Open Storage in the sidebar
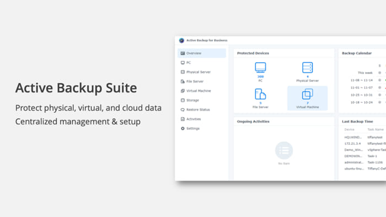 [202, 100]
